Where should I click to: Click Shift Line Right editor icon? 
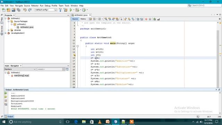click(142, 19)
